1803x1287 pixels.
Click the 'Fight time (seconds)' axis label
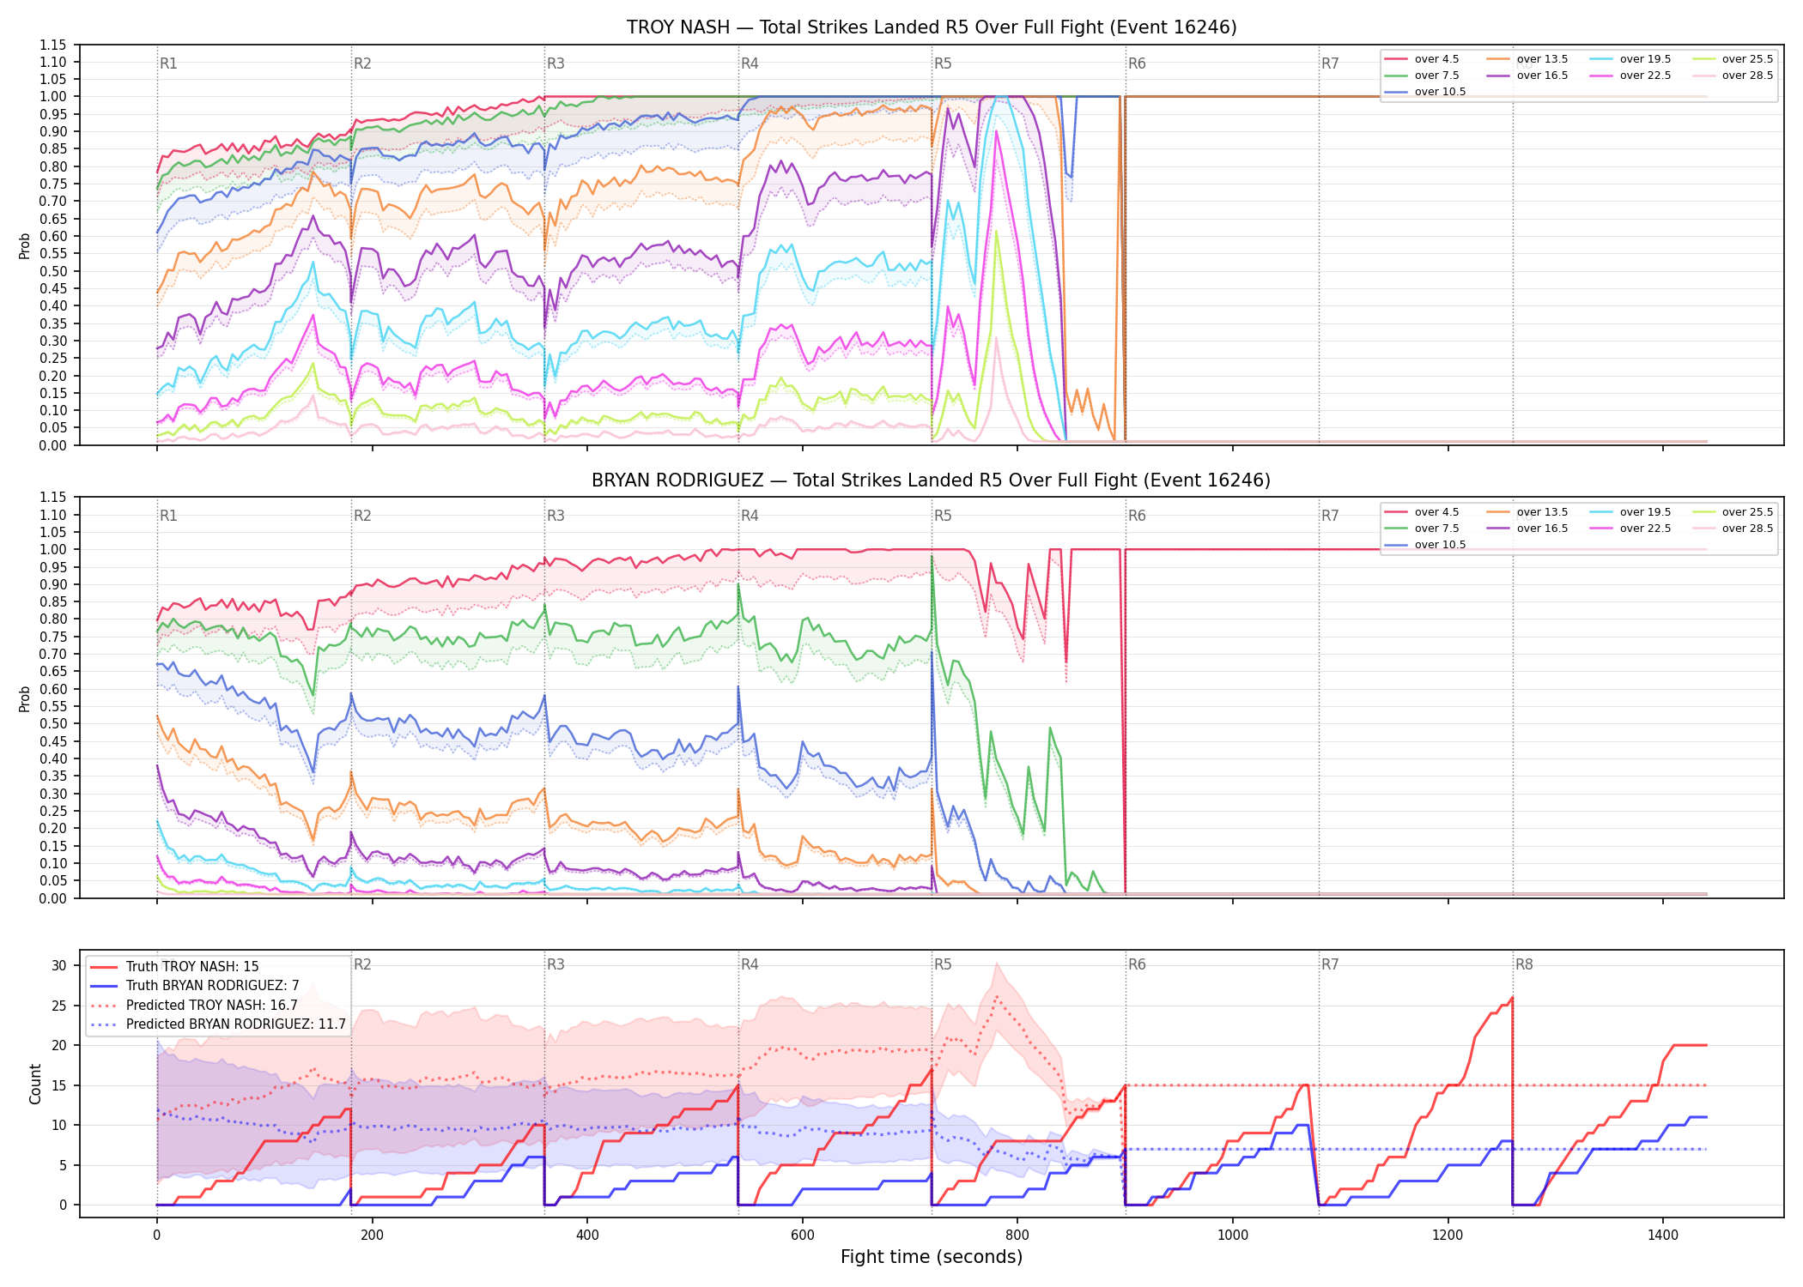coord(932,1257)
